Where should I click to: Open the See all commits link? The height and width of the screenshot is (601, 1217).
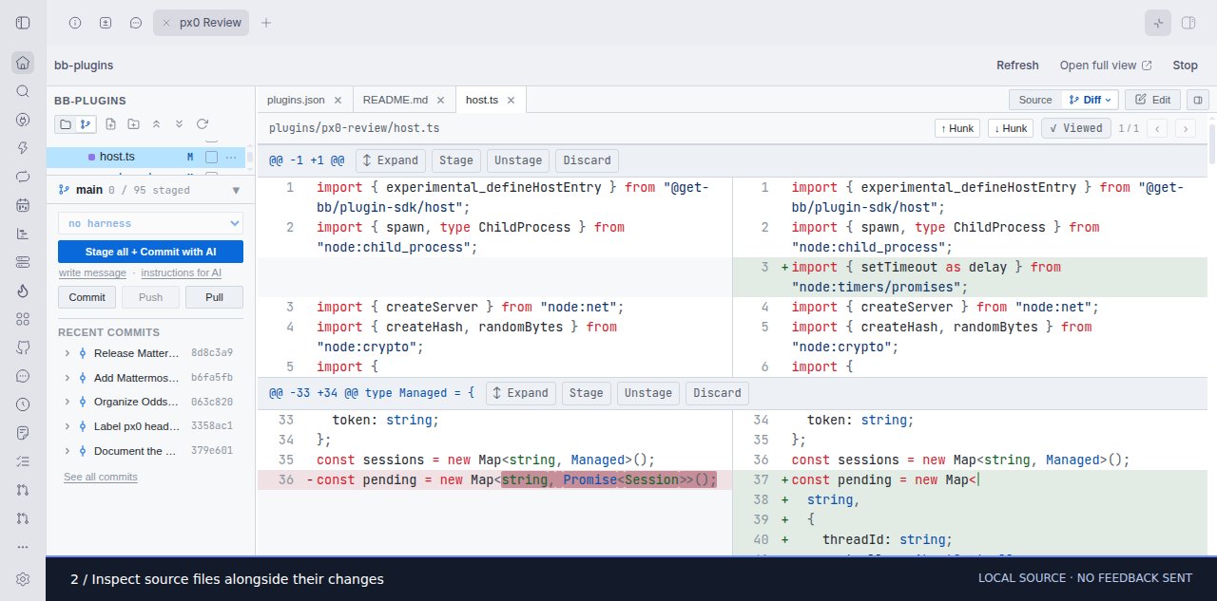pos(101,477)
